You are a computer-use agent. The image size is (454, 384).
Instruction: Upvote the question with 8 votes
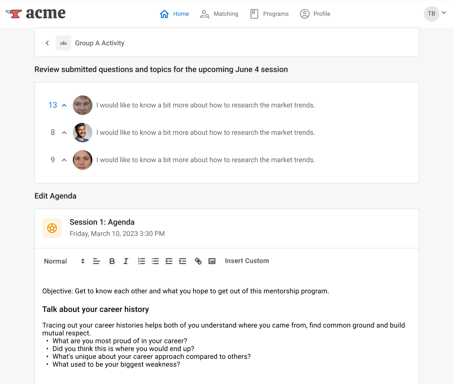(x=64, y=133)
